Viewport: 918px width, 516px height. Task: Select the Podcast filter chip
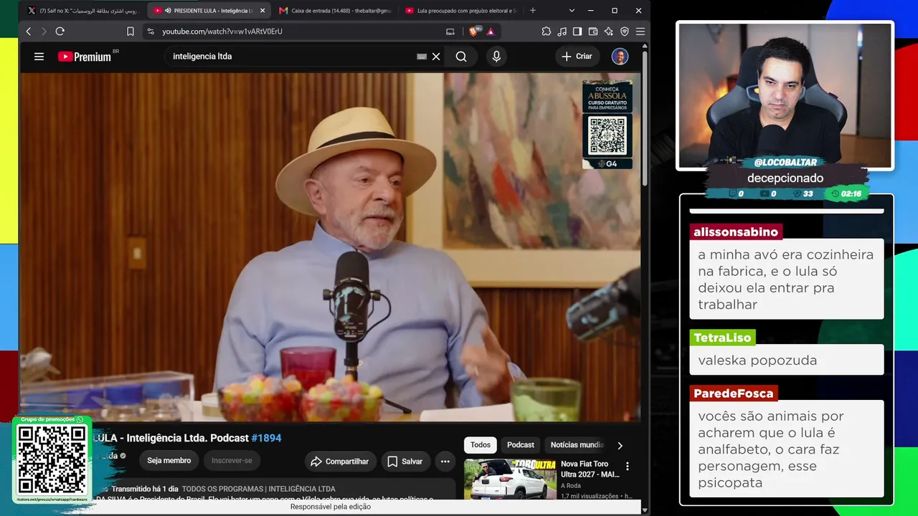(521, 445)
